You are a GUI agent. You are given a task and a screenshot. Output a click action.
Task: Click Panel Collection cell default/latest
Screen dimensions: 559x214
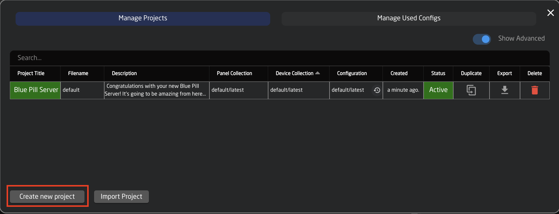point(239,90)
